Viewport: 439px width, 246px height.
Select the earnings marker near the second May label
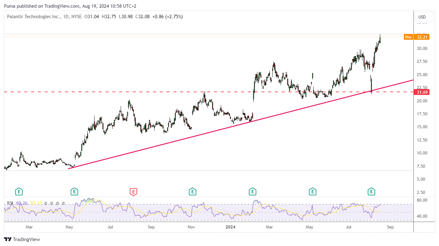pos(312,192)
